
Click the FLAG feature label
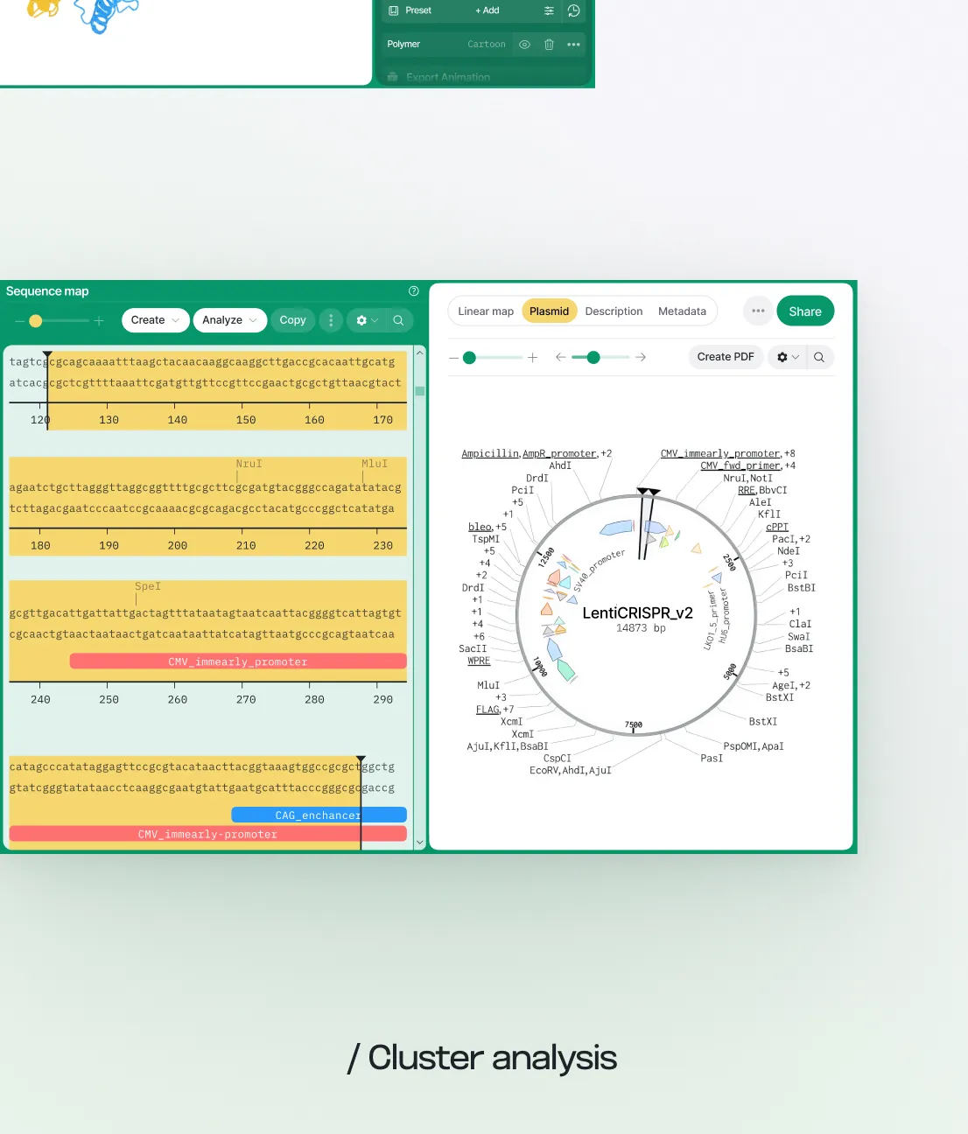point(488,710)
